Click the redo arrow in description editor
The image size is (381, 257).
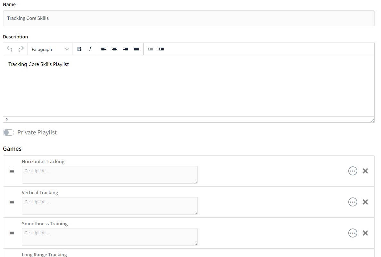coord(21,49)
